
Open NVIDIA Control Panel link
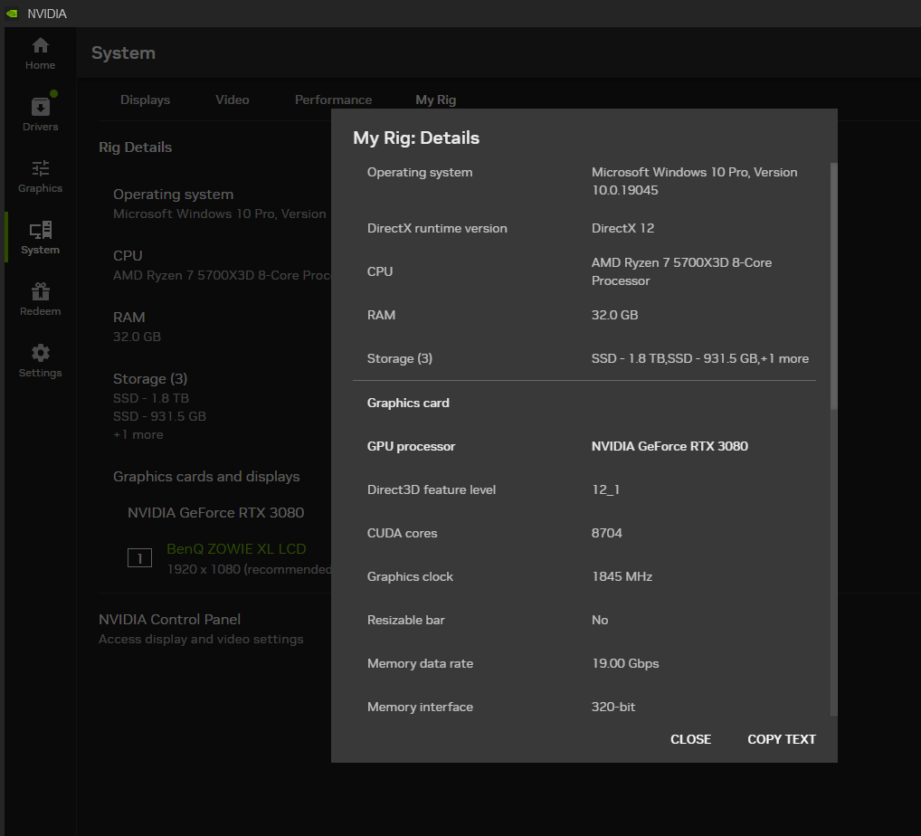tap(170, 619)
